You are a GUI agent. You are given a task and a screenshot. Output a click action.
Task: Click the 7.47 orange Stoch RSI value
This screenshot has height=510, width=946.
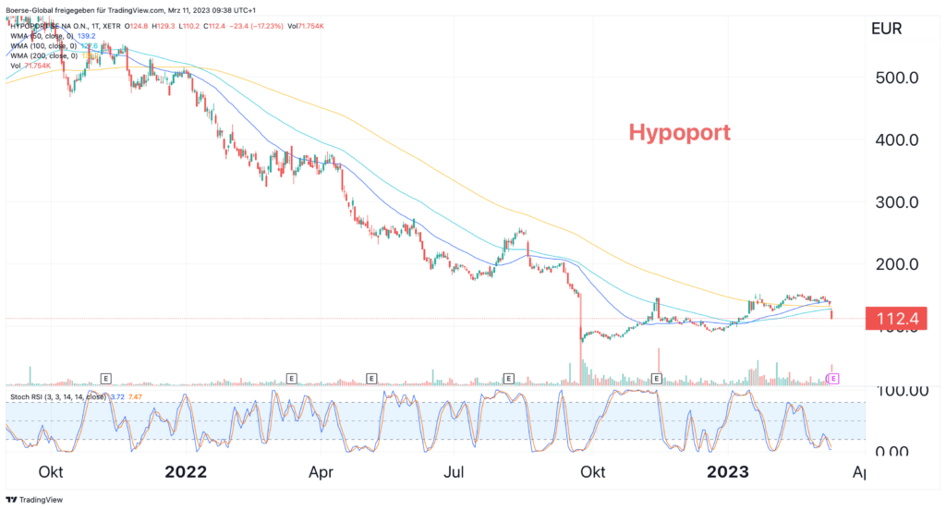click(x=135, y=396)
